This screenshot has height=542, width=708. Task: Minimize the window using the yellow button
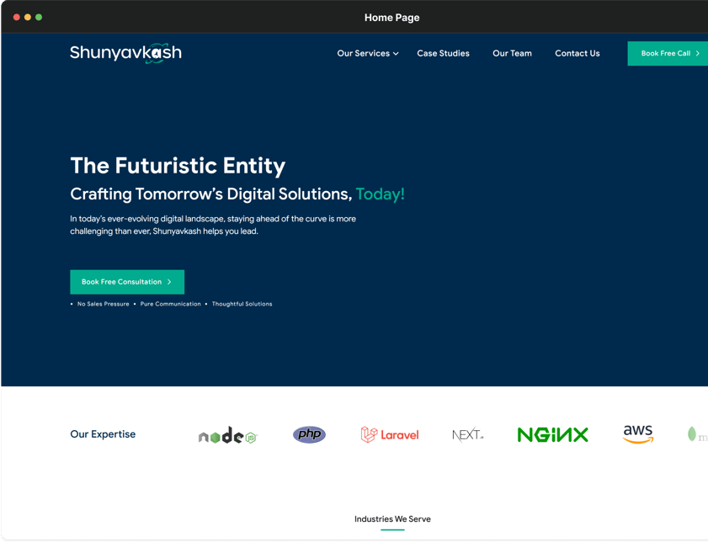pos(28,17)
